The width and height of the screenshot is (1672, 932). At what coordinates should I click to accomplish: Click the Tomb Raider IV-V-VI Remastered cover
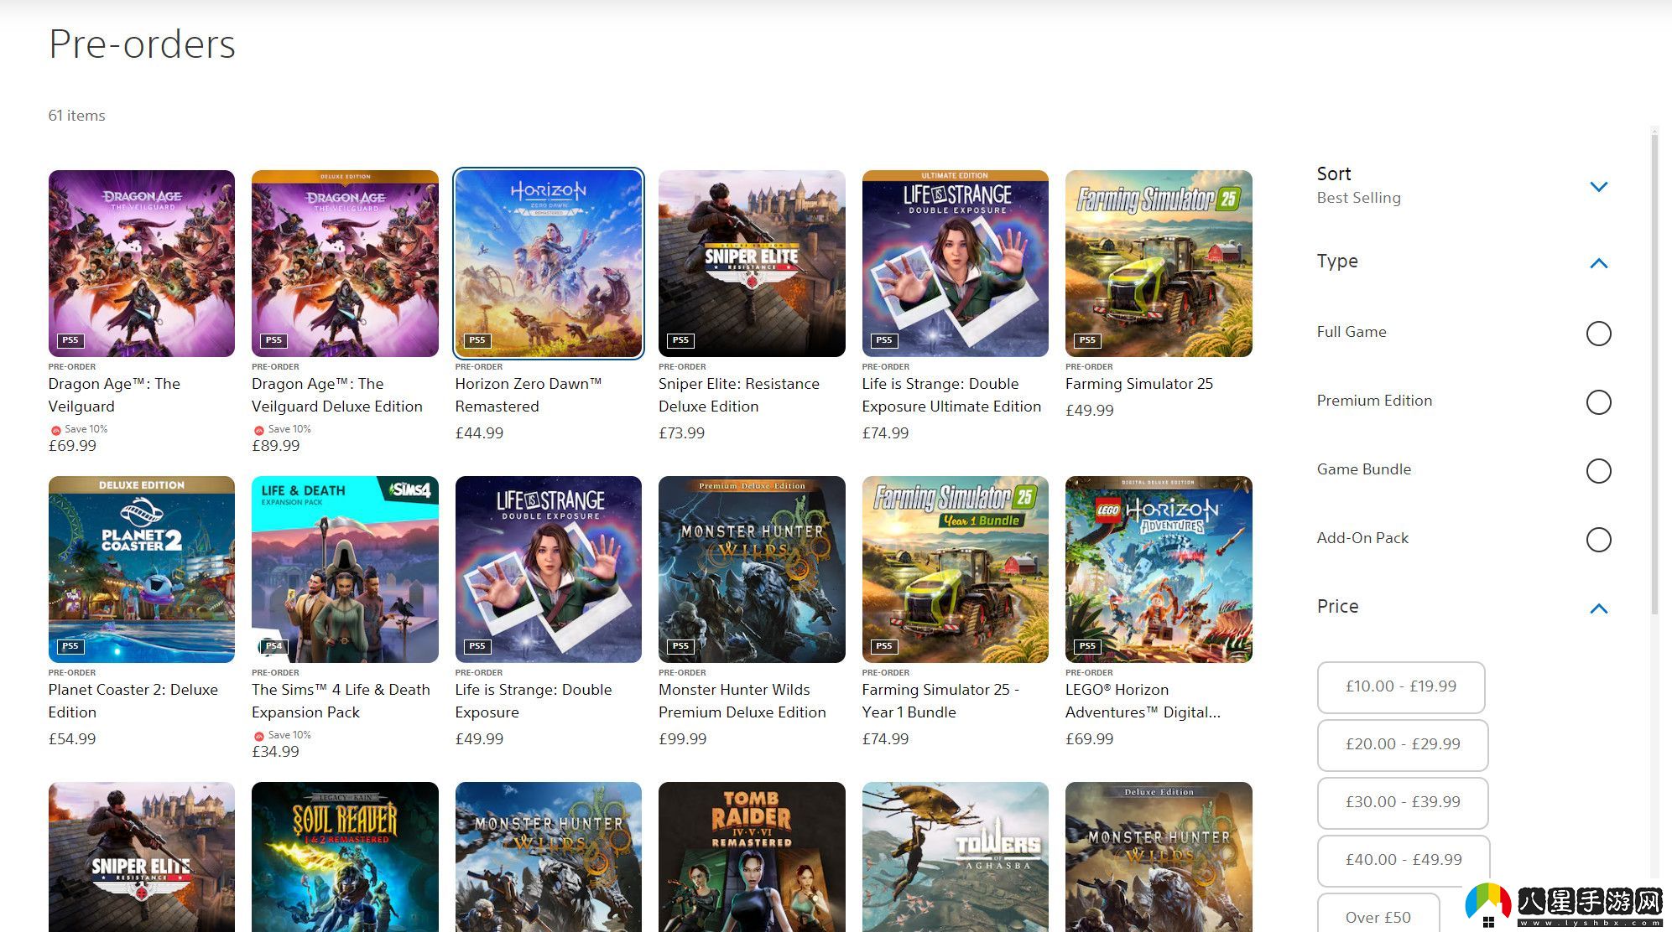click(x=751, y=857)
